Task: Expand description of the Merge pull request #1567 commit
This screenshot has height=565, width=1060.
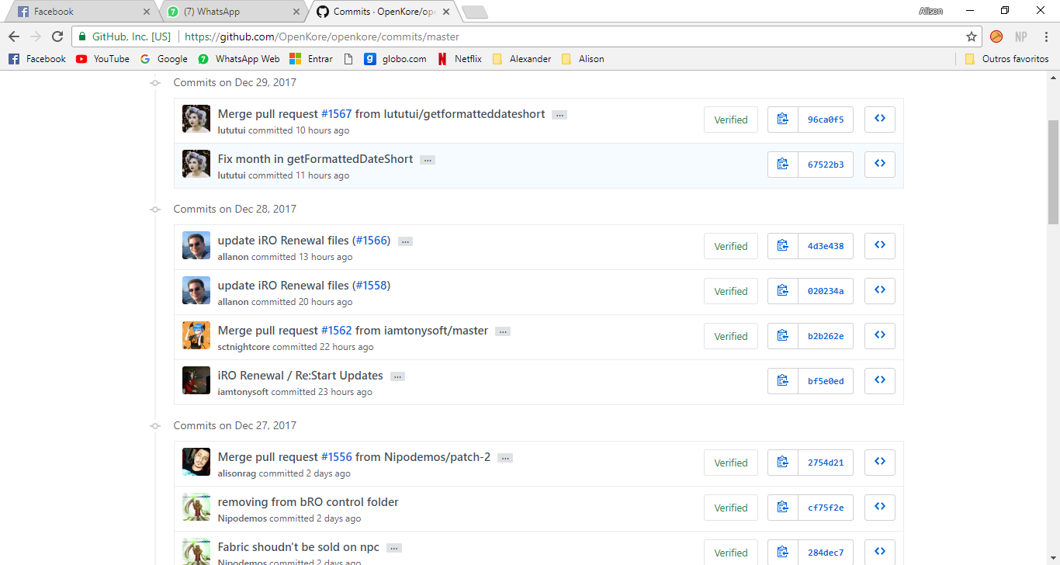Action: [x=559, y=115]
